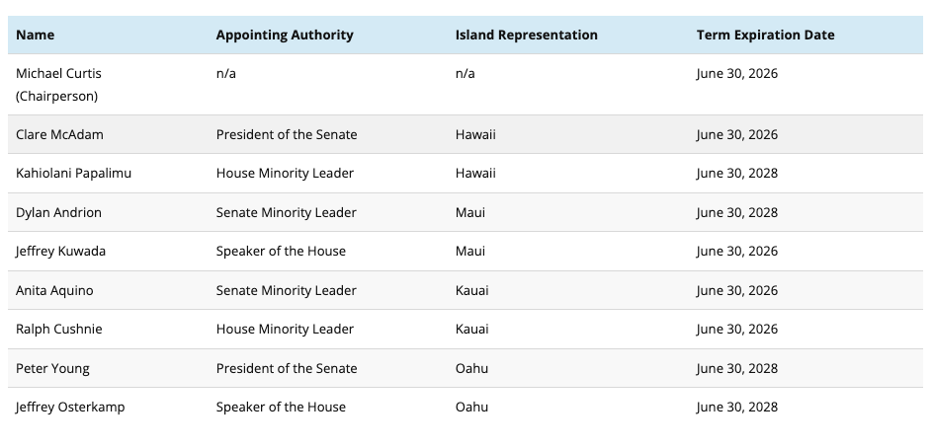Screen dimensions: 934x448
Task: Click on Clare McAdam's name
Action: (x=59, y=134)
